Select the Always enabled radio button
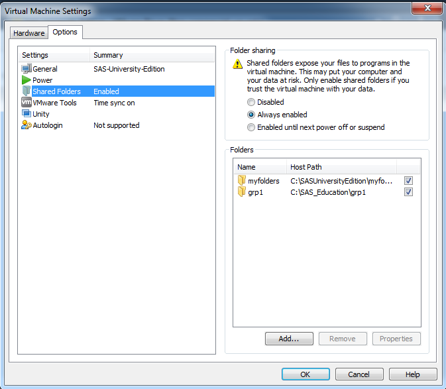 251,115
